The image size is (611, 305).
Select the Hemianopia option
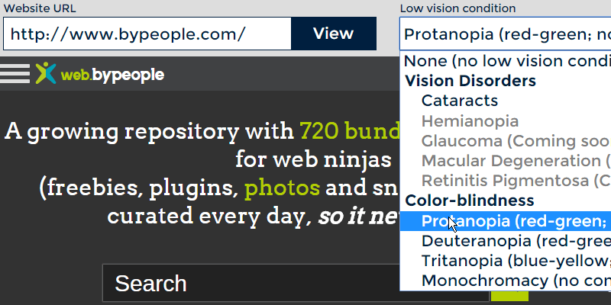click(470, 120)
